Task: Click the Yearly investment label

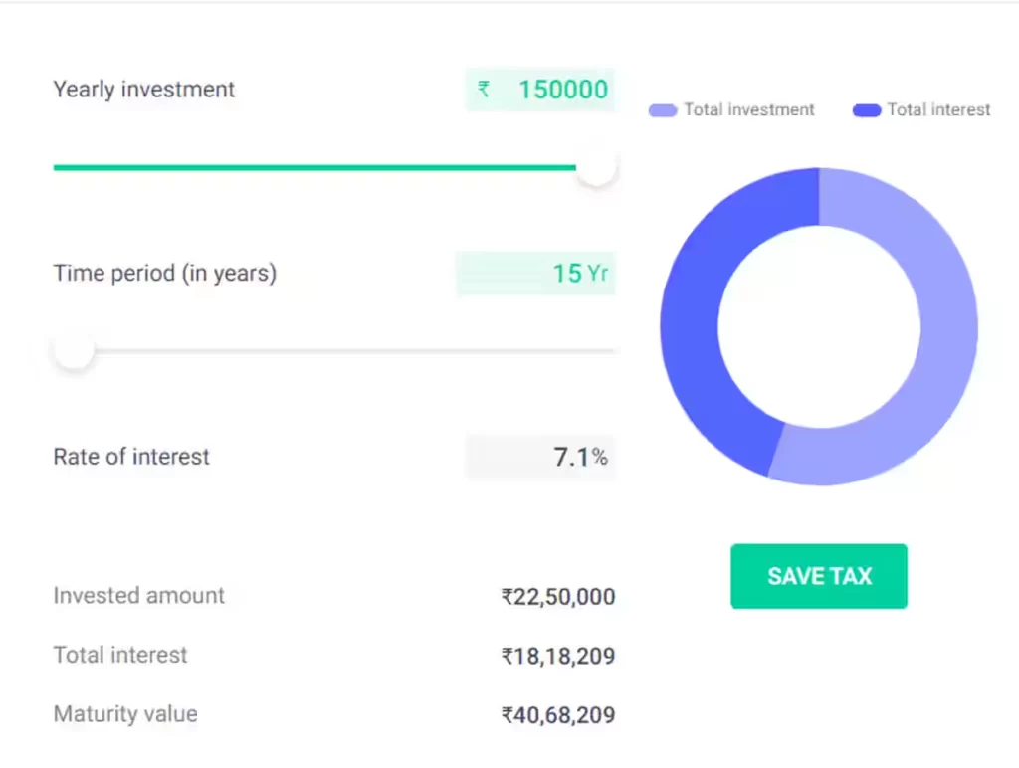Action: pyautogui.click(x=143, y=90)
